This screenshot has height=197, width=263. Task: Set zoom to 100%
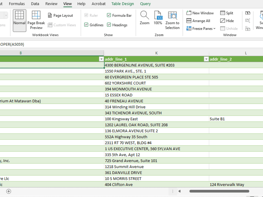158,18
